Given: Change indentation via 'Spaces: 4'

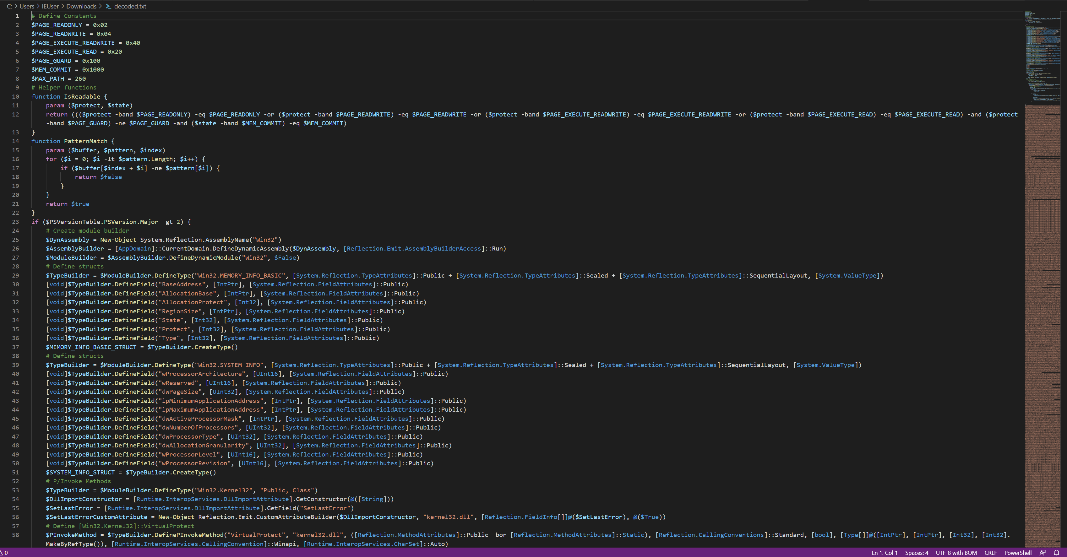Looking at the screenshot, I should click(916, 552).
